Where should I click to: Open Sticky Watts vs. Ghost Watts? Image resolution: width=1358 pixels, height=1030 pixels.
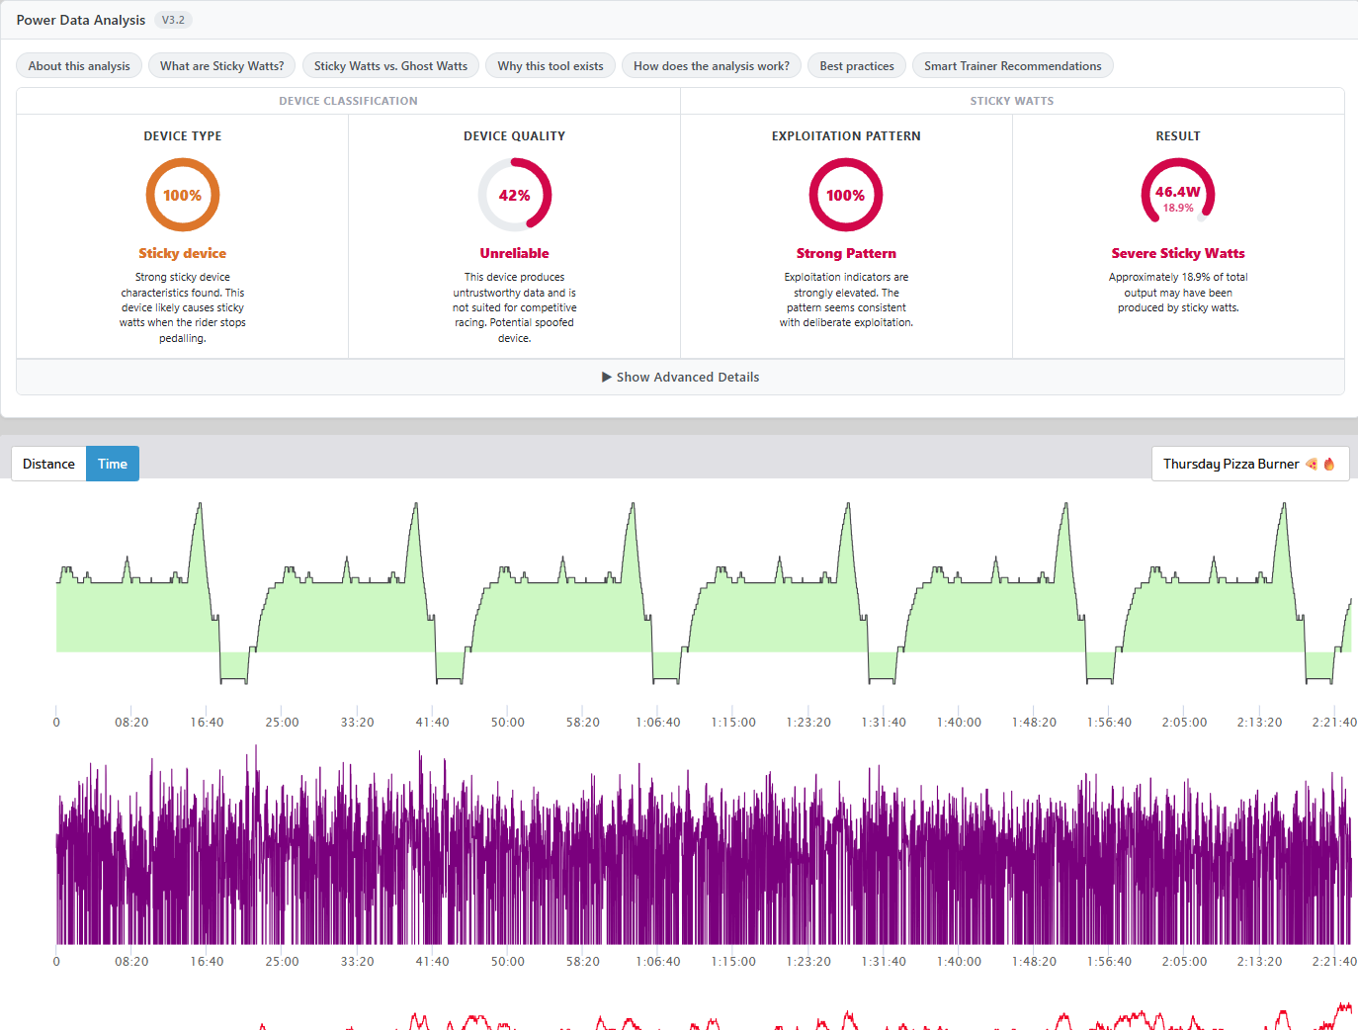(x=391, y=66)
